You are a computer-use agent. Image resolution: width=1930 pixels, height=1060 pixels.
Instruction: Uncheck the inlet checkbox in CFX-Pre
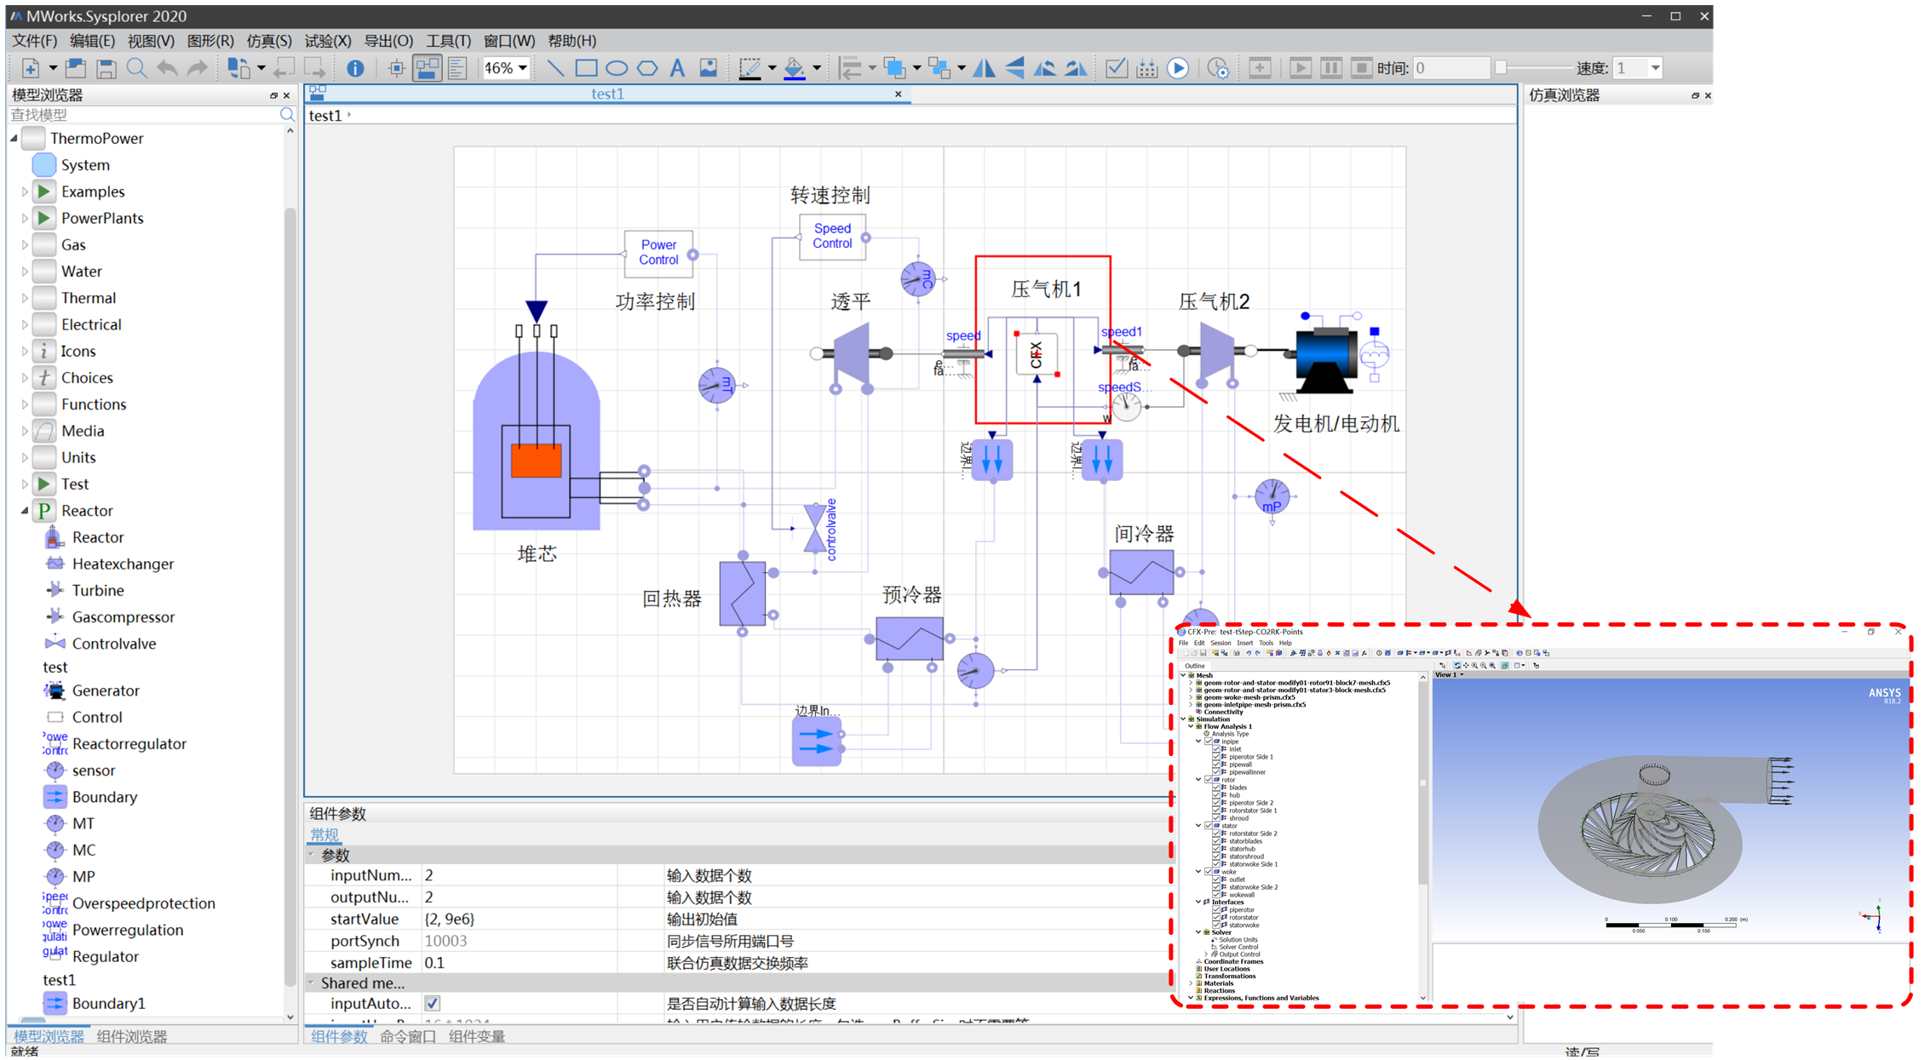(x=1216, y=749)
